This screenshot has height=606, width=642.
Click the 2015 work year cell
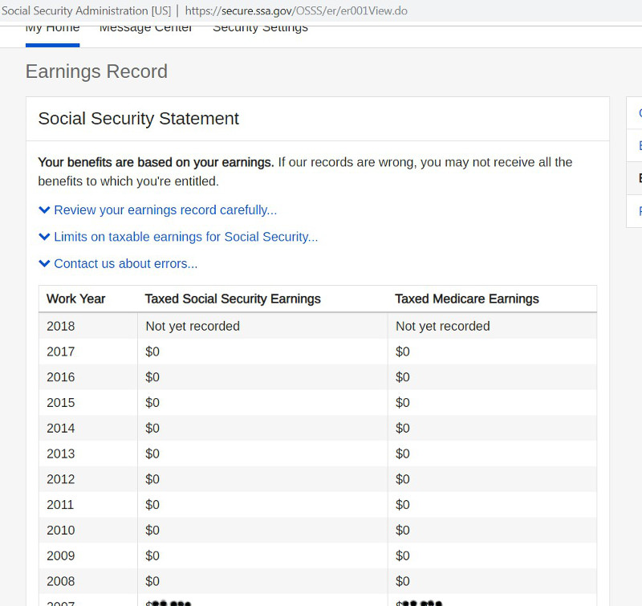tap(61, 402)
